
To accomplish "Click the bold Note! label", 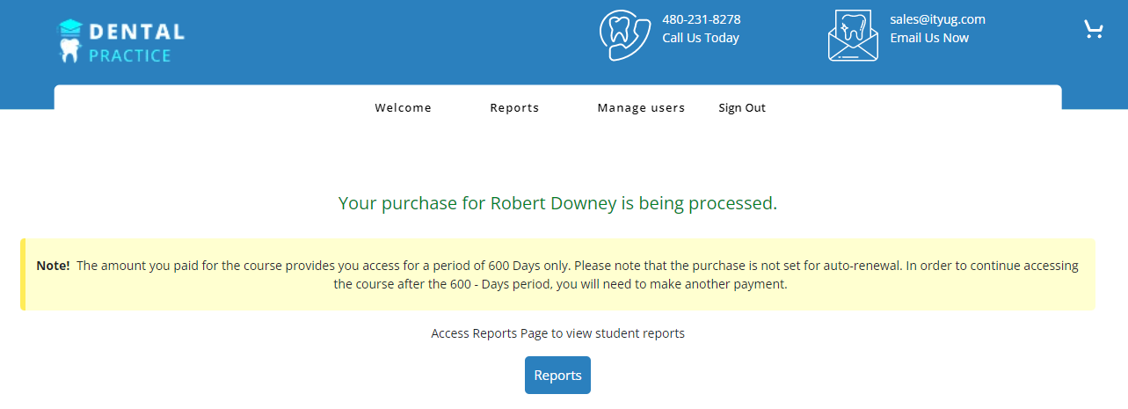I will 53,266.
